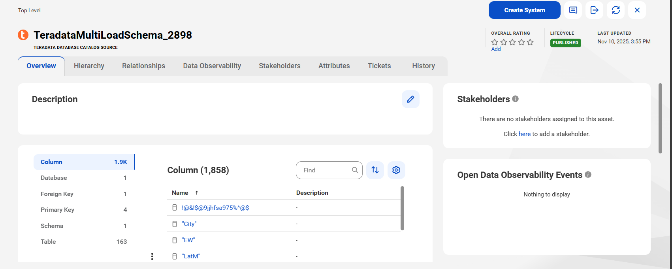Select the Primary Key asset type row

click(x=84, y=210)
